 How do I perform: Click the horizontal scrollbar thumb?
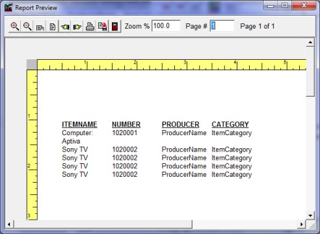tap(103, 224)
